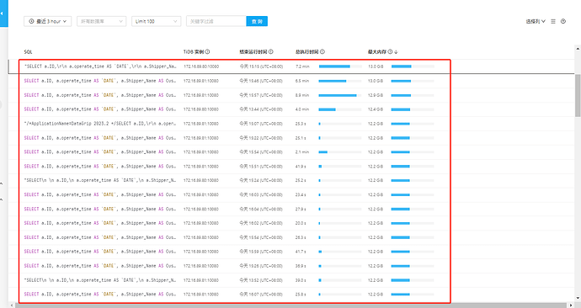
Task: Click the sort arrow beside 最大内存
Action: 396,52
